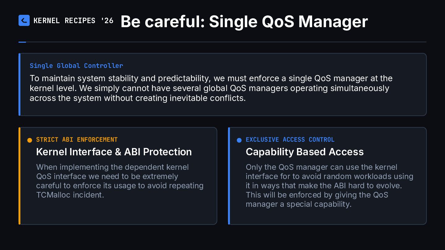Click the TCMalloc incident paragraph text
Screen dimensions: 445x250
point(120,181)
